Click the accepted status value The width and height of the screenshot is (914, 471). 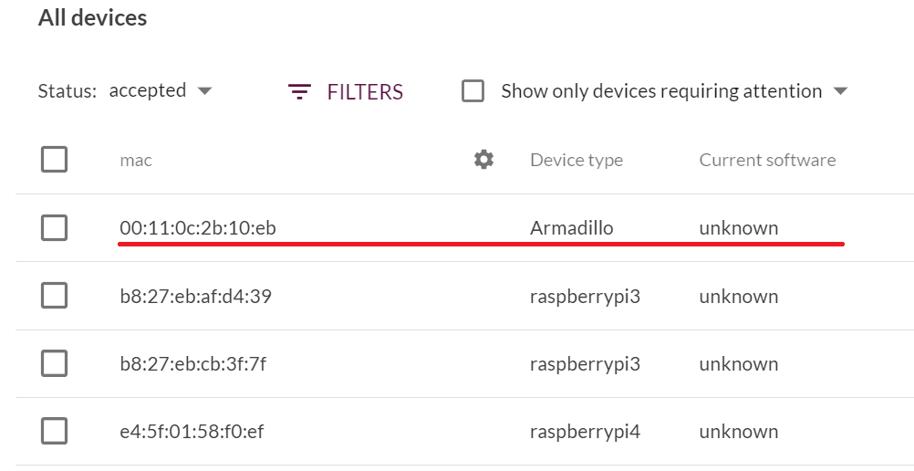[x=147, y=91]
